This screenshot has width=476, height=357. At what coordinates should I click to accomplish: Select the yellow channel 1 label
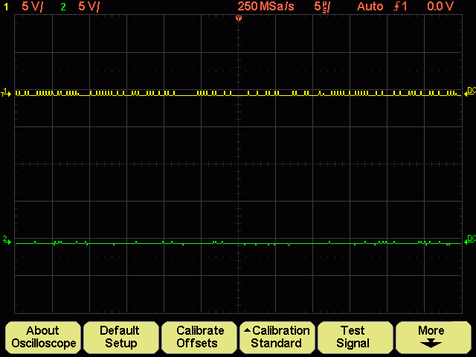[7, 7]
